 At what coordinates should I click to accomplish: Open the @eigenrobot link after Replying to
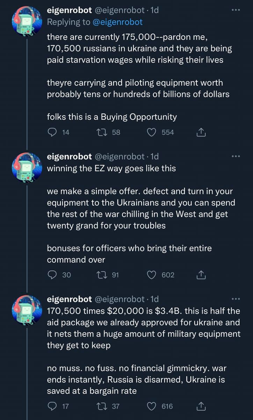point(117,22)
